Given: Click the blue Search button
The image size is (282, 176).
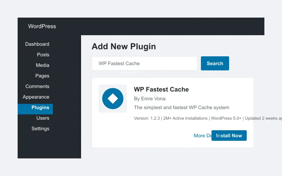Looking at the screenshot, I should [x=215, y=63].
